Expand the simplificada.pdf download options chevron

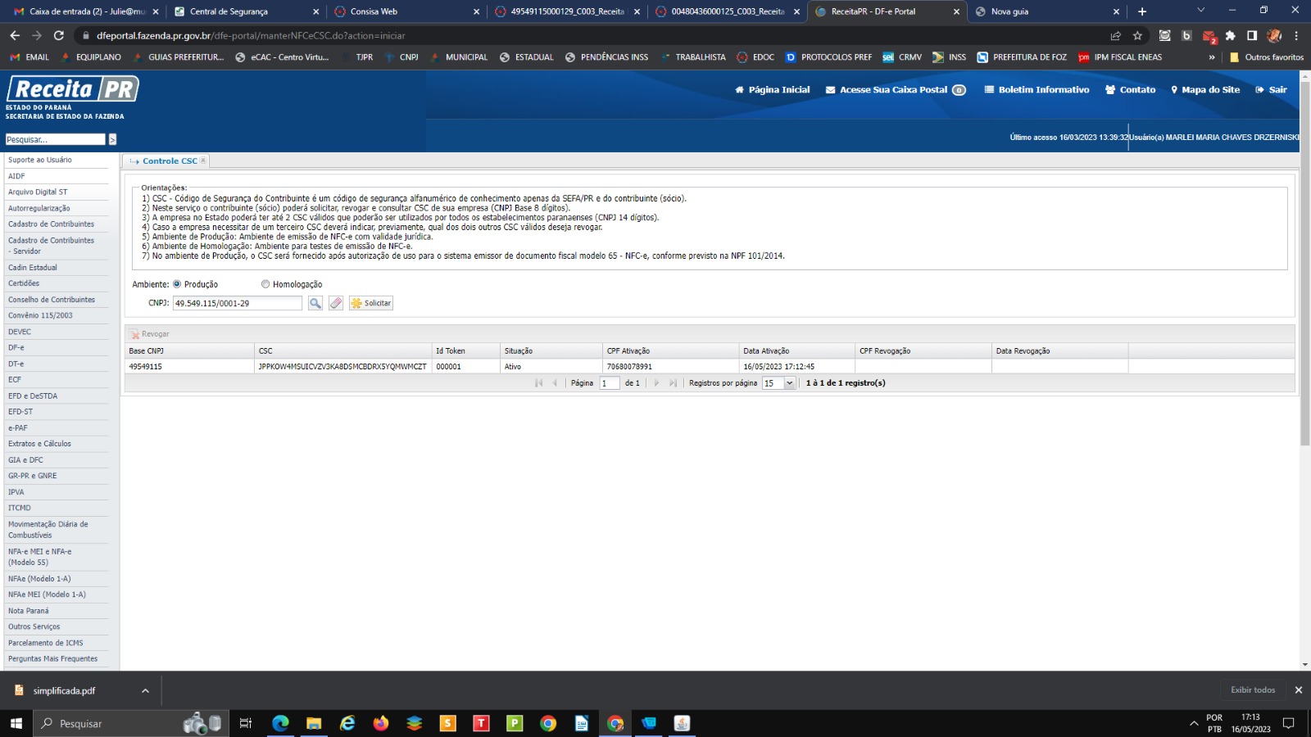point(145,690)
